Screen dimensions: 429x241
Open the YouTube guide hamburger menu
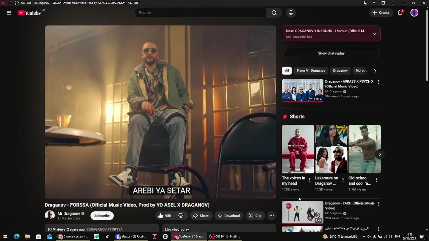(x=9, y=13)
